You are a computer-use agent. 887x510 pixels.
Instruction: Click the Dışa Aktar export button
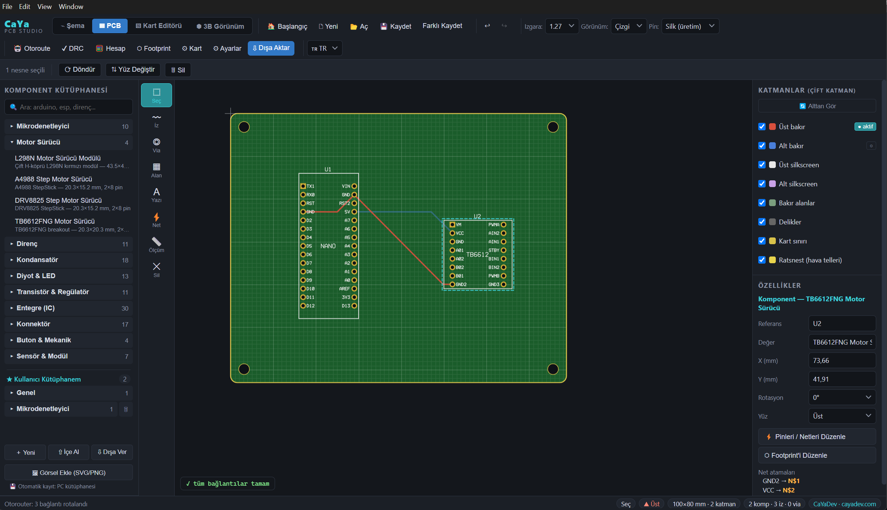[271, 48]
